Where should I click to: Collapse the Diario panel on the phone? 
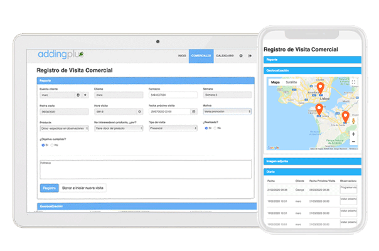click(x=312, y=172)
